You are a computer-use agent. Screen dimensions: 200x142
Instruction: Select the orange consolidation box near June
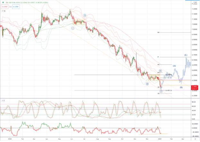pos(79,22)
